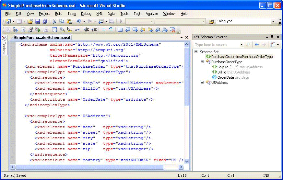Click the Undo arrow icon

(78, 21)
